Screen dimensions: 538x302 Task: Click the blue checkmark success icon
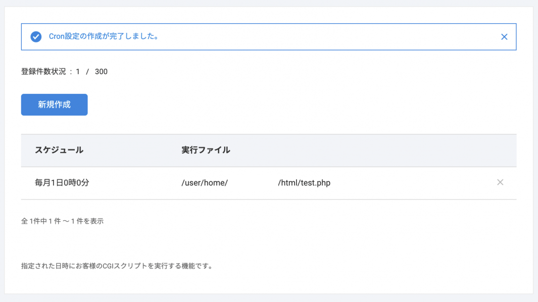[36, 37]
